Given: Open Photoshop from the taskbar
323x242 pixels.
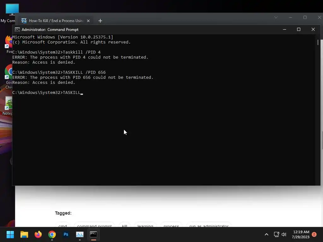Looking at the screenshot, I should (66, 234).
